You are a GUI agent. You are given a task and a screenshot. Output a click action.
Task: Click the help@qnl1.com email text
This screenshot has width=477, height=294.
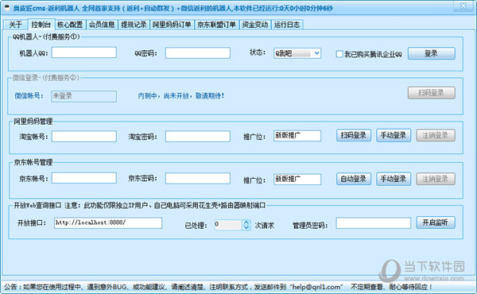point(316,287)
